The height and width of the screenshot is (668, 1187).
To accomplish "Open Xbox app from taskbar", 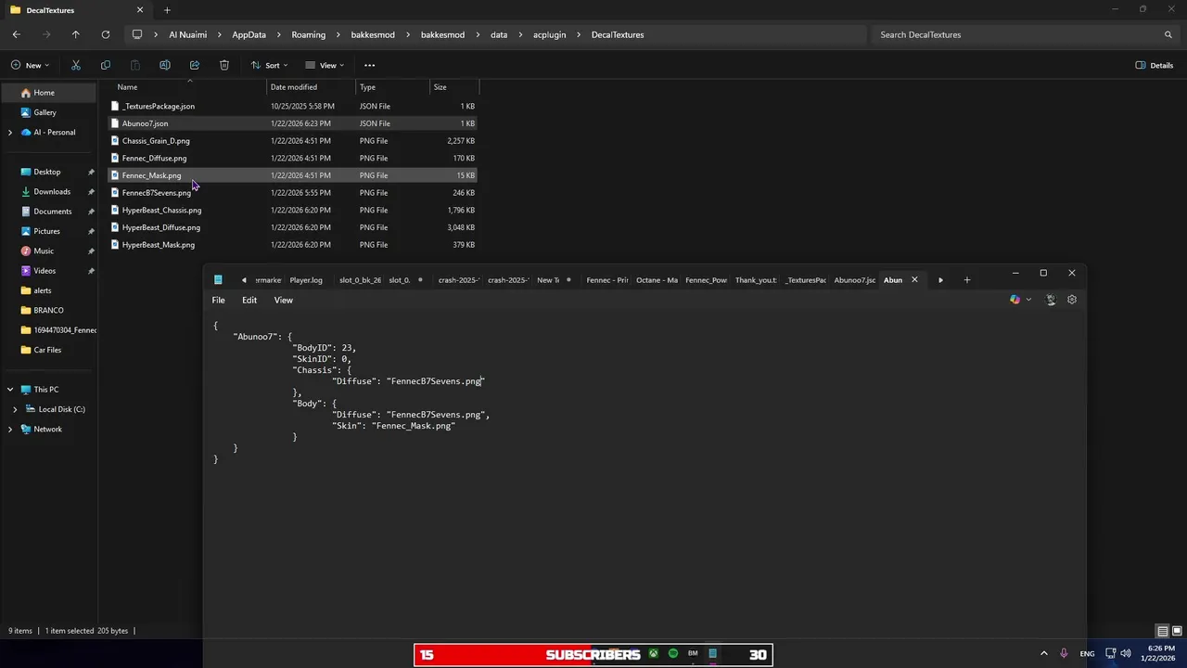I will 654,654.
